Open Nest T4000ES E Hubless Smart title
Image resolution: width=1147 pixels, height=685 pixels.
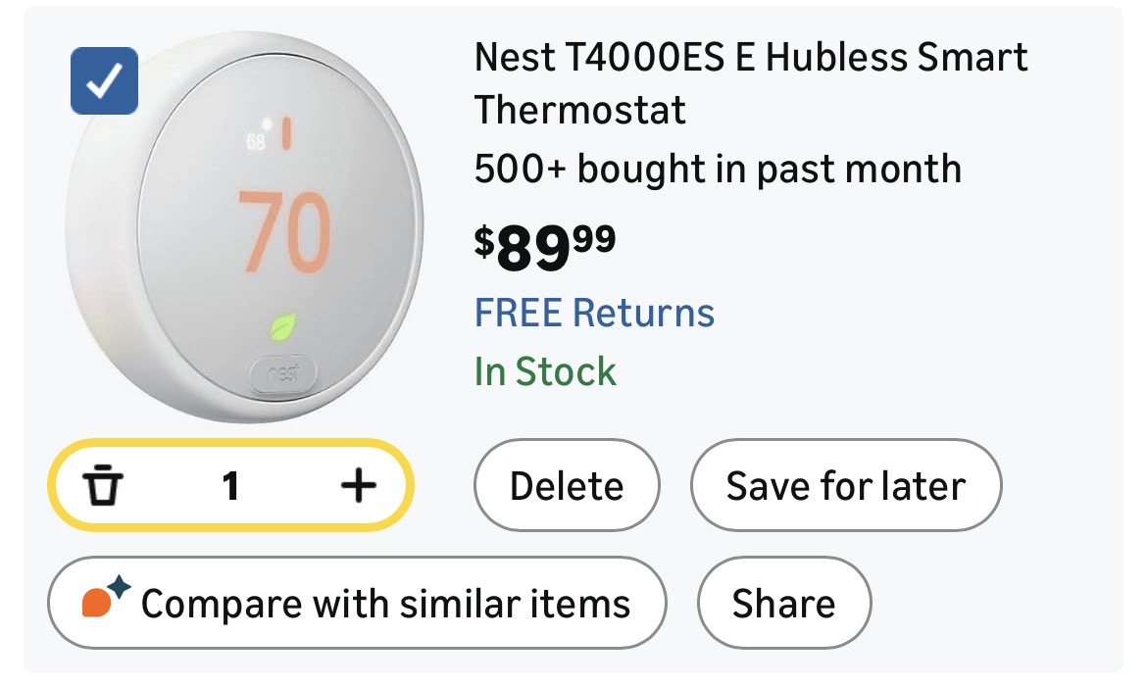750,58
